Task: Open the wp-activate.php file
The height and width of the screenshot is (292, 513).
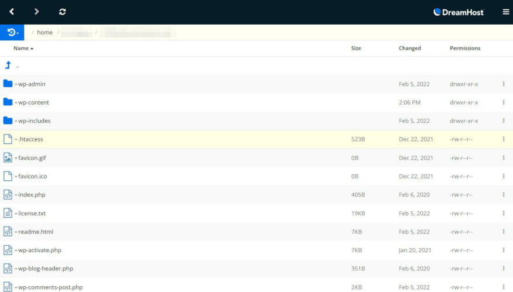Action: [40, 250]
